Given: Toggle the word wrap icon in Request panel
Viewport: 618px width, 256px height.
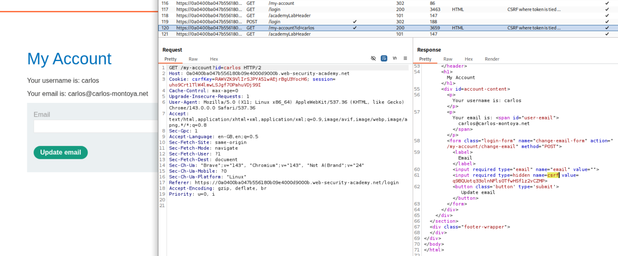Looking at the screenshot, I should (x=384, y=58).
